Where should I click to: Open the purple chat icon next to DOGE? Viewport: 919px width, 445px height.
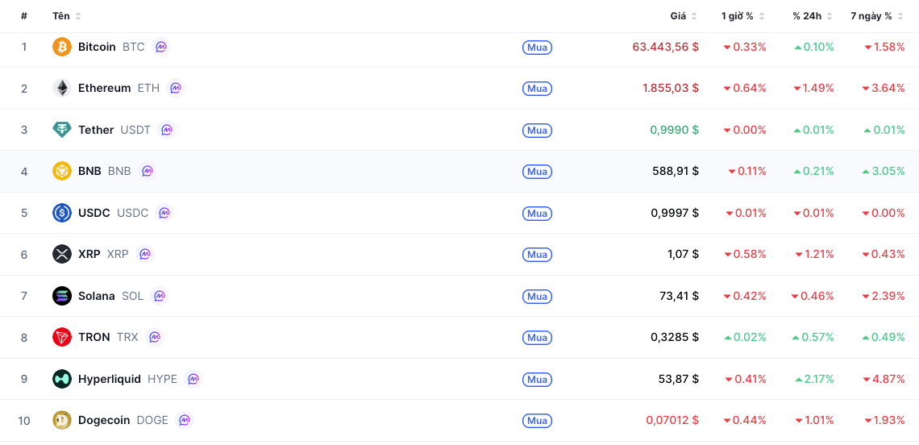click(184, 420)
